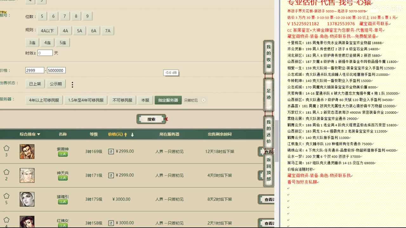Edit the minimum price field 2999
Screen dimensions: 406x228
pos(35,70)
